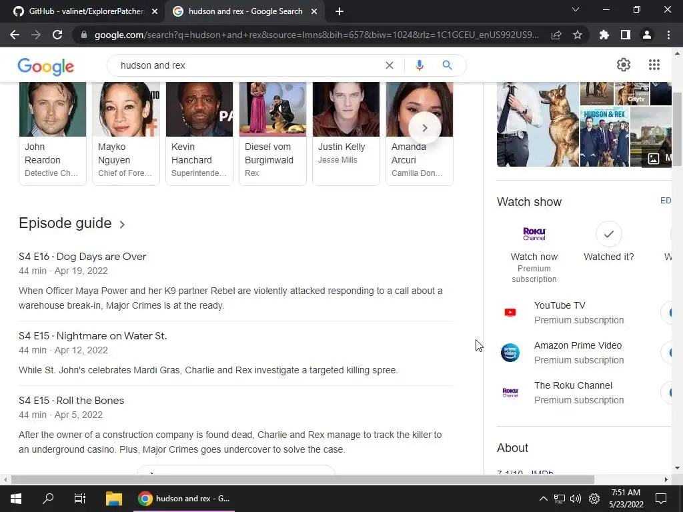Click the address bar URL
683x512 pixels.
tap(317, 35)
